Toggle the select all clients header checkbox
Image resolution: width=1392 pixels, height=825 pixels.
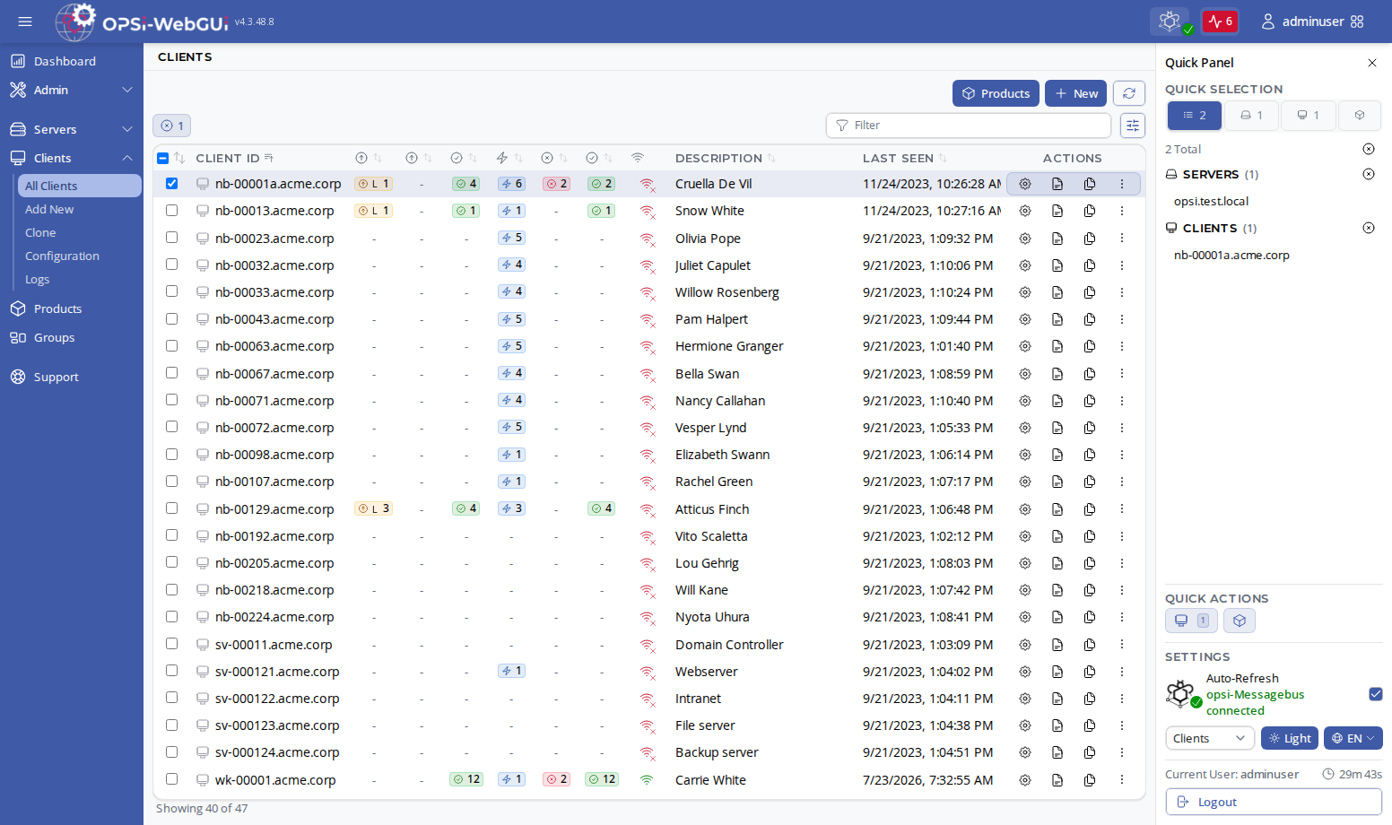[x=163, y=158]
